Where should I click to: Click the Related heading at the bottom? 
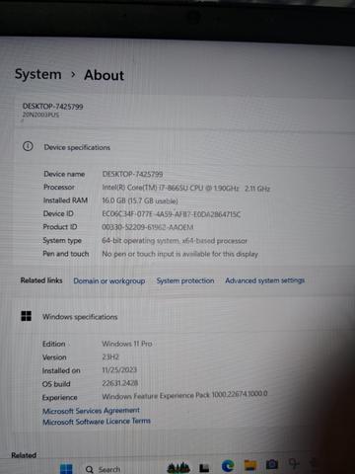(24, 455)
